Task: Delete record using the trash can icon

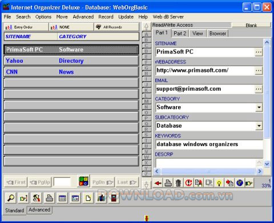Action: pyautogui.click(x=179, y=183)
